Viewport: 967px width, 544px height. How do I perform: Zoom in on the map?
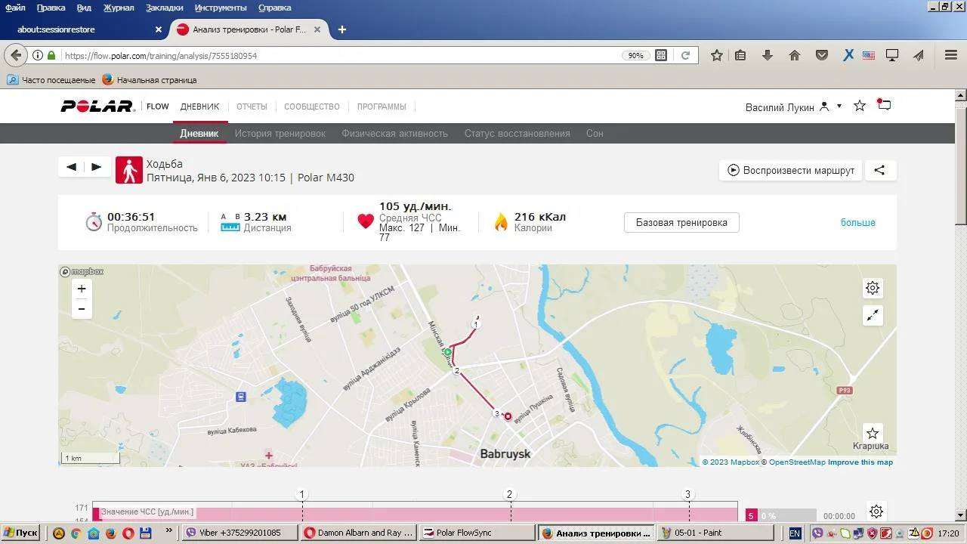click(x=82, y=289)
